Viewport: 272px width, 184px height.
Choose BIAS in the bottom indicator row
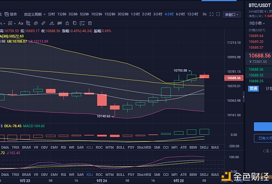[215, 175]
